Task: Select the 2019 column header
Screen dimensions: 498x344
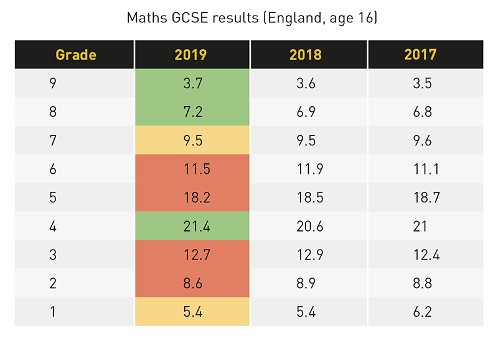Action: coord(192,55)
